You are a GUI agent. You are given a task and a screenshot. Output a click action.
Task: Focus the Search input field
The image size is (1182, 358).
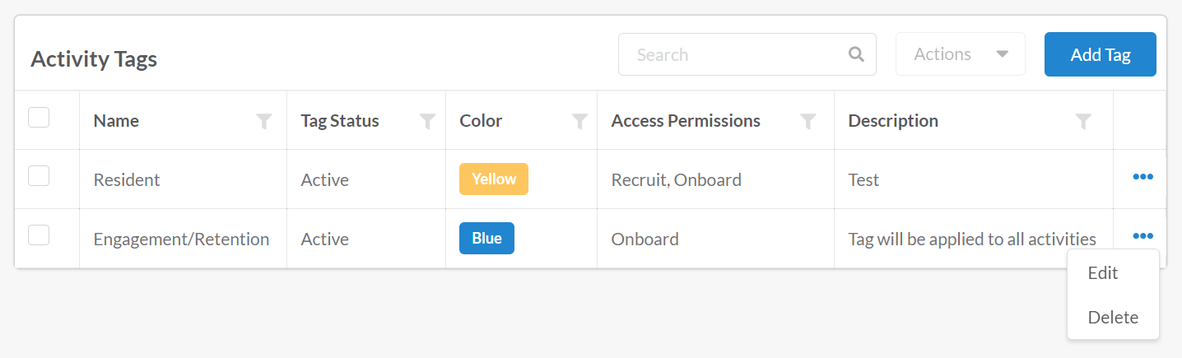coord(738,54)
